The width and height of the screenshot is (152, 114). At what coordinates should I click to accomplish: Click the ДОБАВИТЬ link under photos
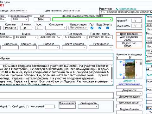(x=129, y=81)
